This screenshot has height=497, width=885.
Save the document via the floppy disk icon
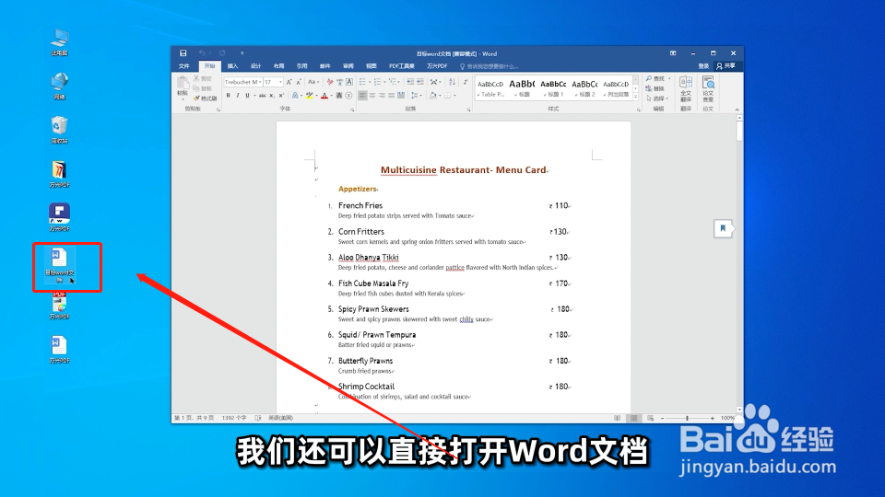pos(183,53)
